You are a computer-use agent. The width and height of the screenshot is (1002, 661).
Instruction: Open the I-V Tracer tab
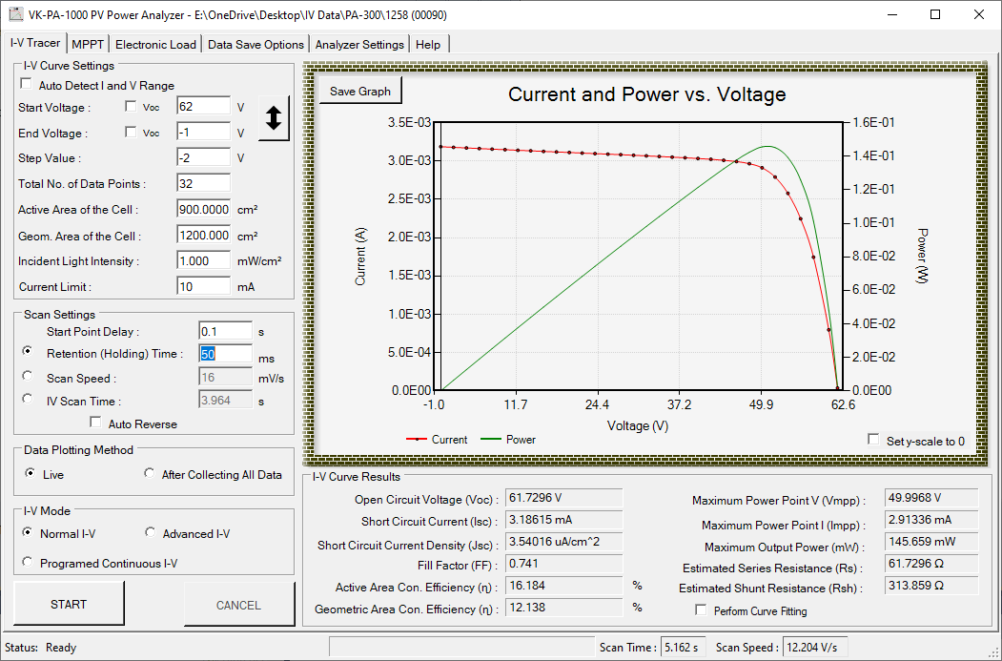[x=35, y=43]
